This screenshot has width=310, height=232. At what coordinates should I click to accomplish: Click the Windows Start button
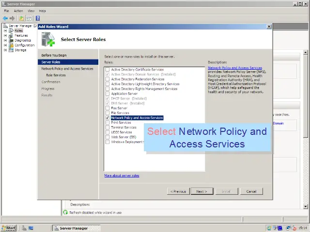(x=9, y=228)
